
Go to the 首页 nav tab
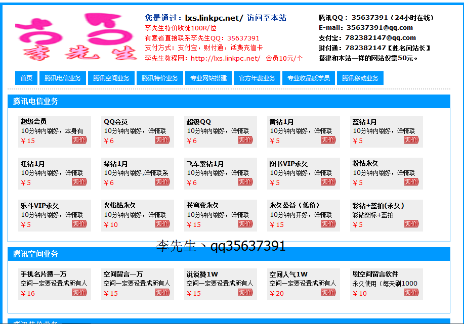click(x=26, y=78)
